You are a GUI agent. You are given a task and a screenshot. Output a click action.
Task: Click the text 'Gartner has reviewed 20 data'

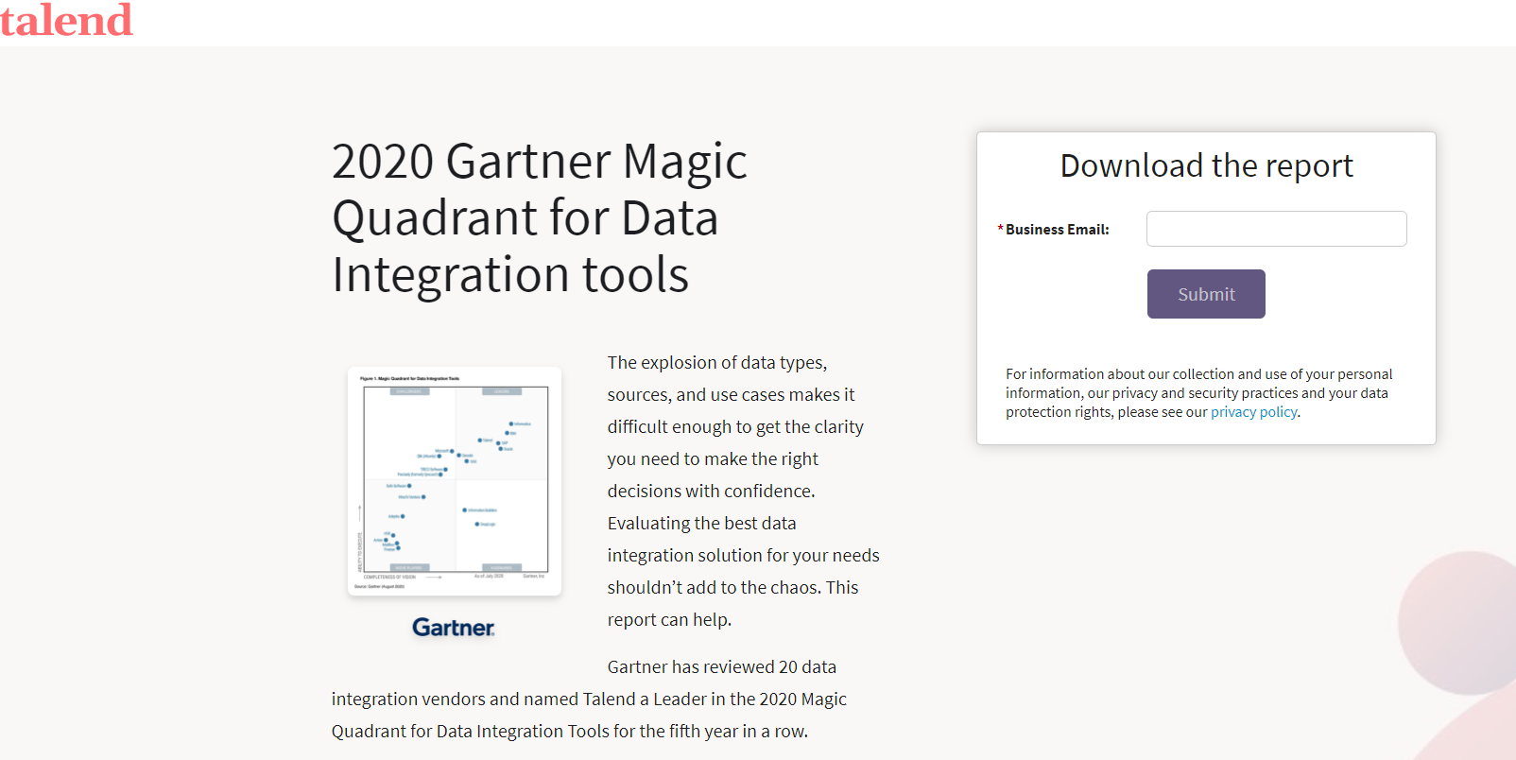click(x=722, y=667)
